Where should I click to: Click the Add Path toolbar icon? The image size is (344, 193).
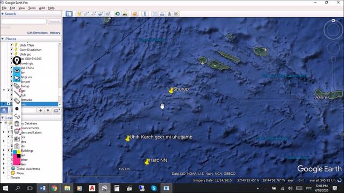coord(93,14)
